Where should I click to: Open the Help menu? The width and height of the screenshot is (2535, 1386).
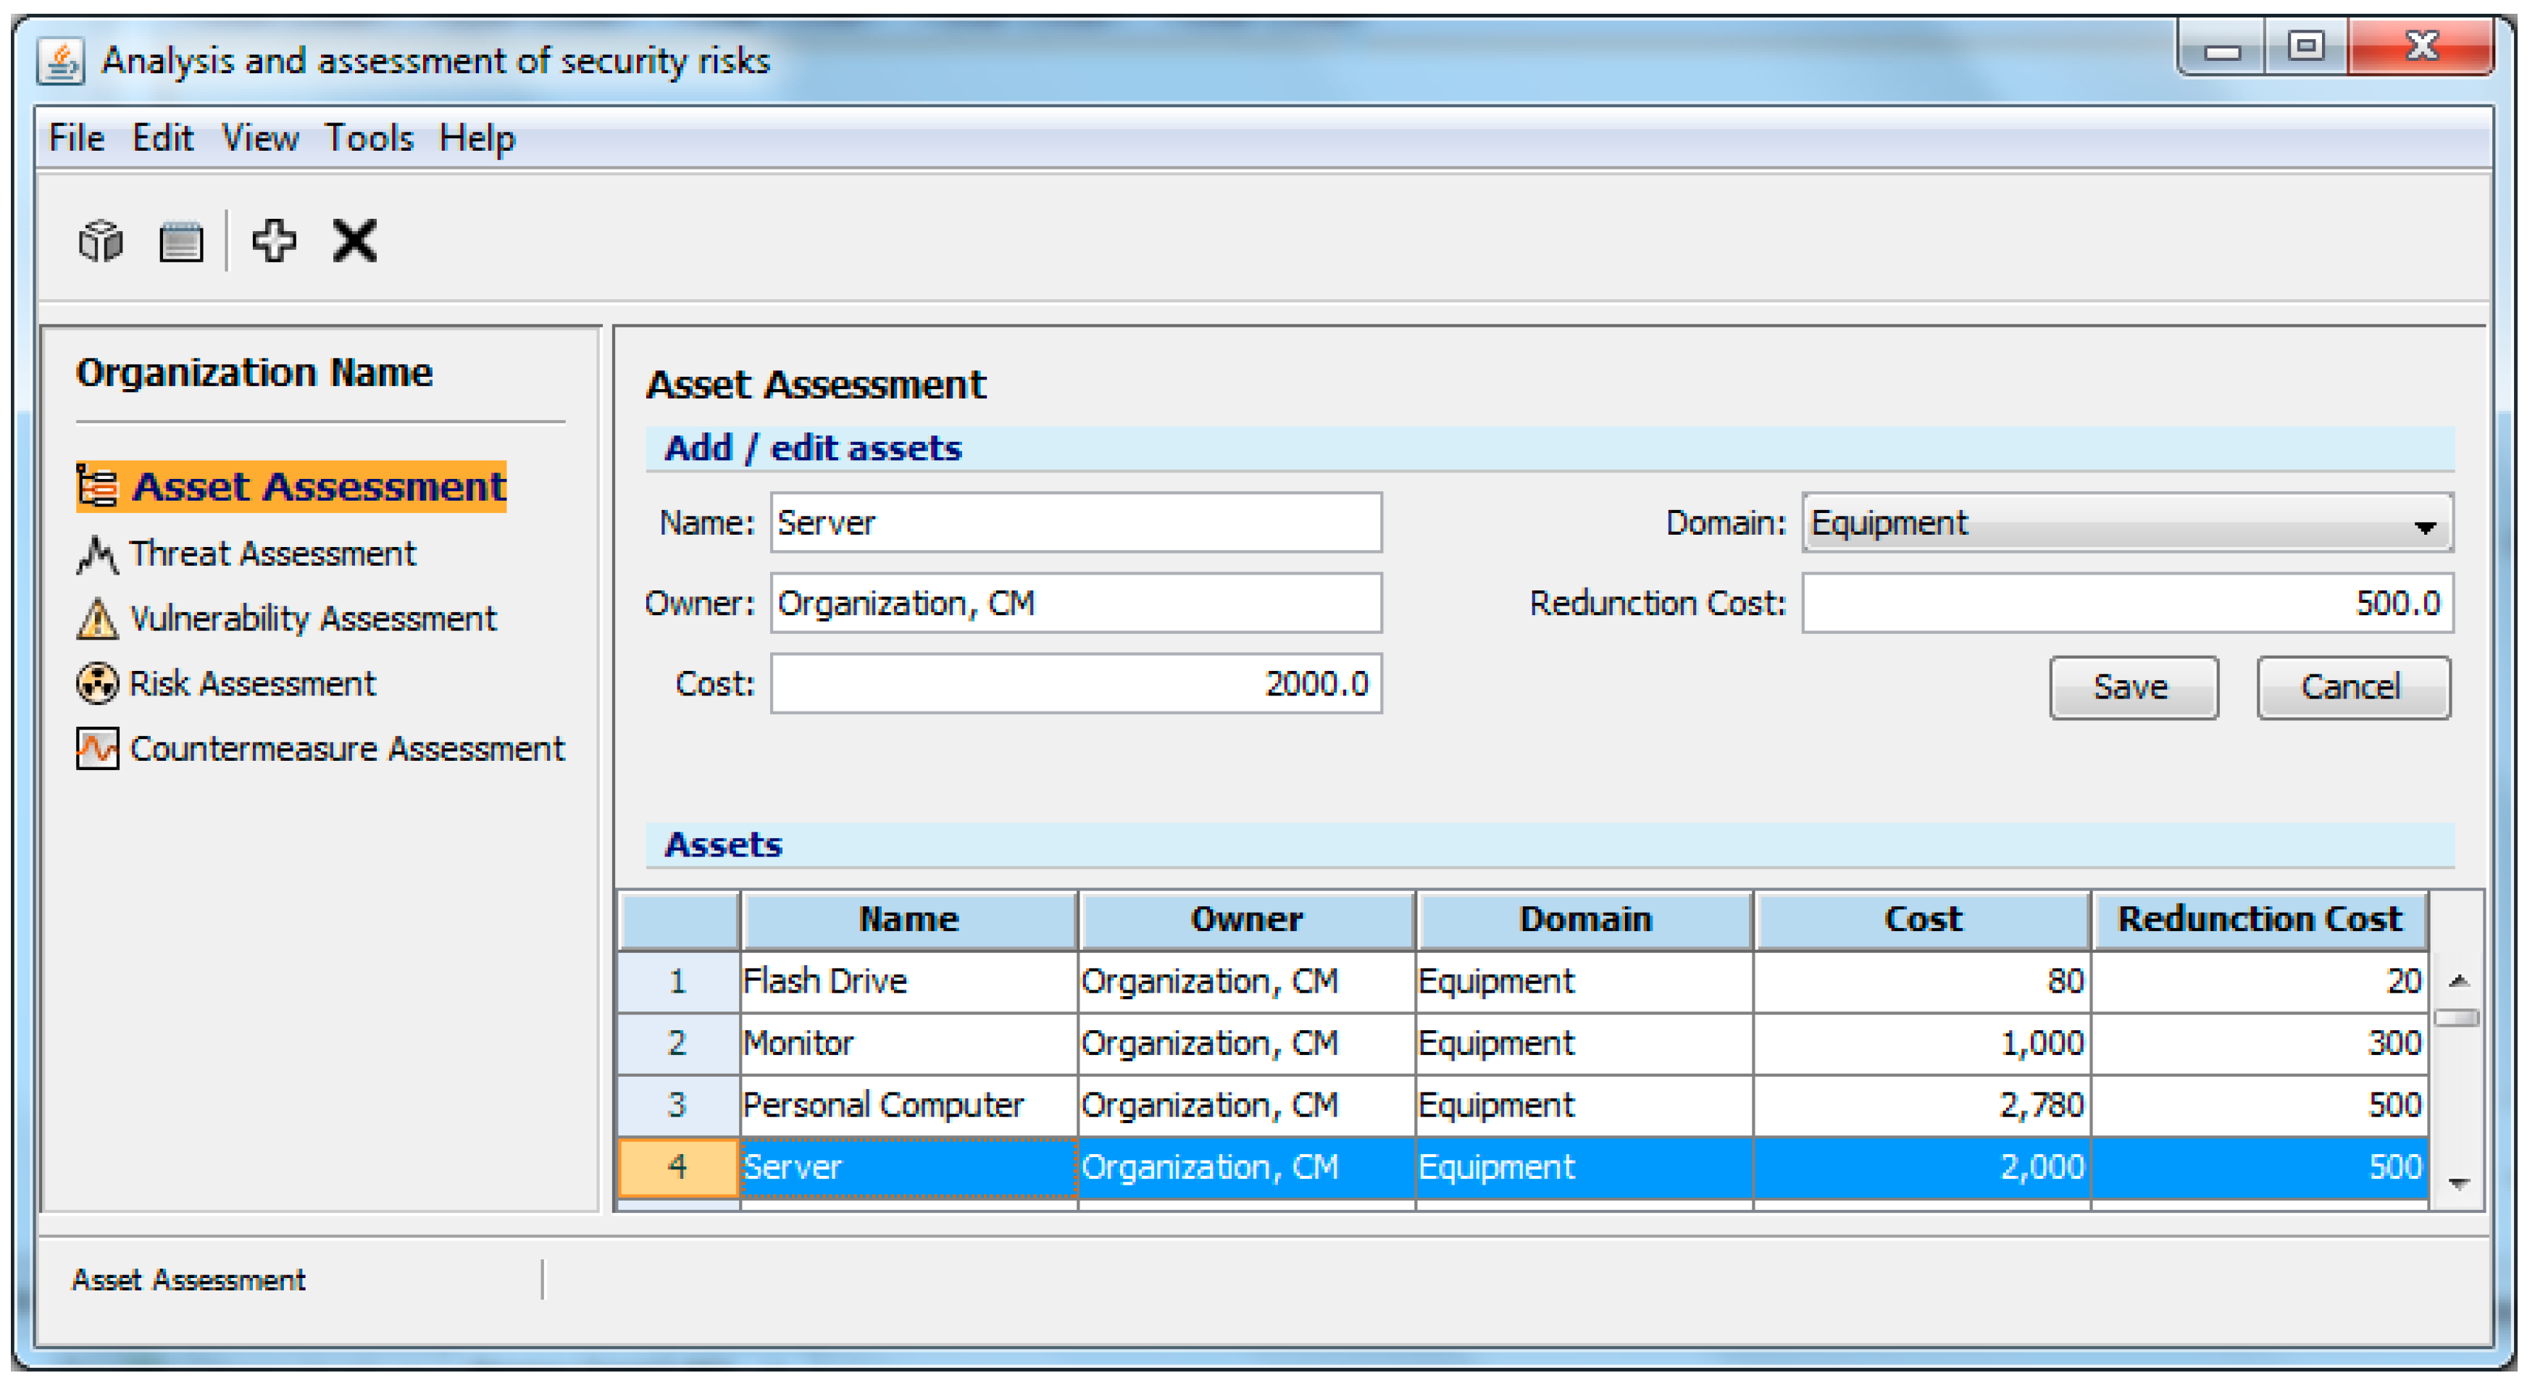476,139
